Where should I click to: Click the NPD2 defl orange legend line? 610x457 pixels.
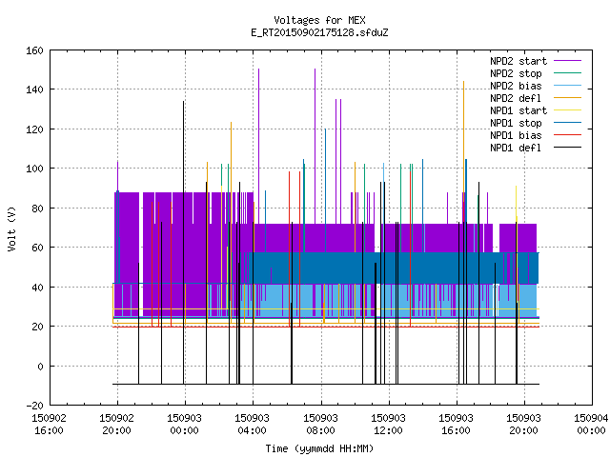coord(567,98)
